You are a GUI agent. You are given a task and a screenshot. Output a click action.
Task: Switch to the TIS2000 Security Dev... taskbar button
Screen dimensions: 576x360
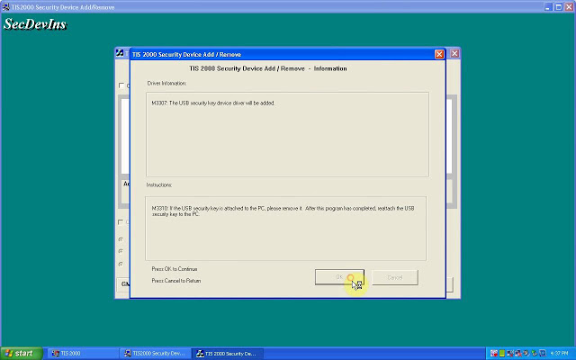click(x=155, y=354)
